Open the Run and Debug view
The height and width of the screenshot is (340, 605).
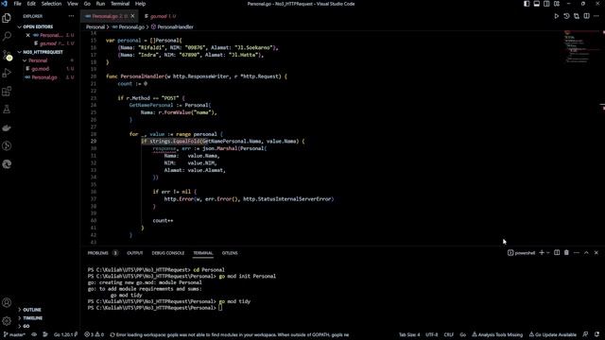(x=7, y=73)
